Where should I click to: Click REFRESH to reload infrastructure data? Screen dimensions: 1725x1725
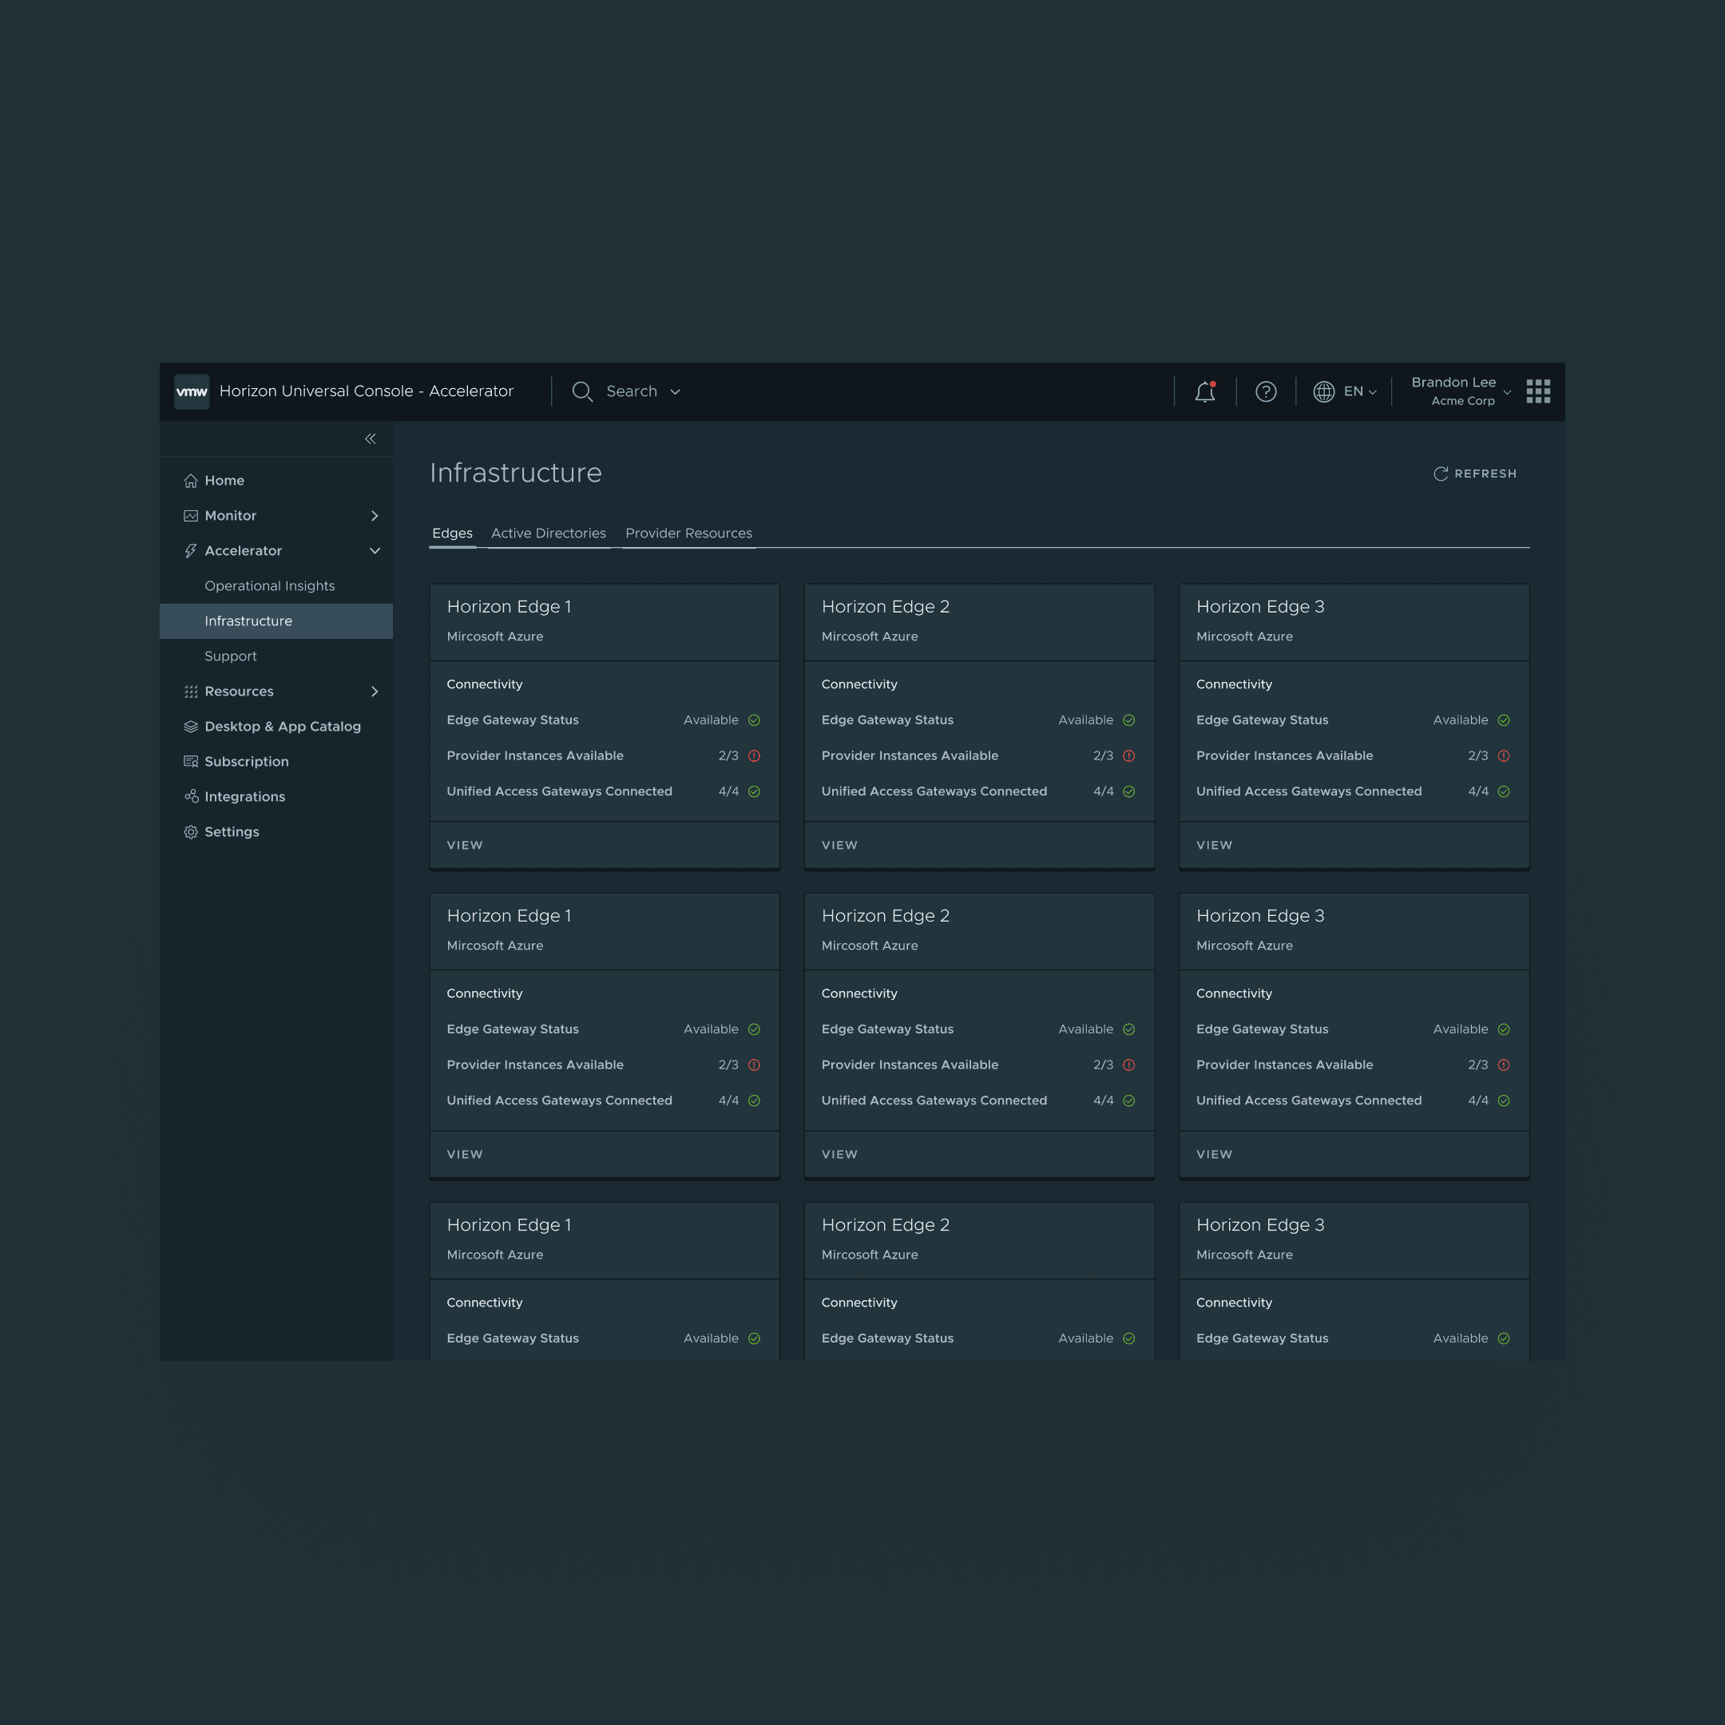point(1475,474)
